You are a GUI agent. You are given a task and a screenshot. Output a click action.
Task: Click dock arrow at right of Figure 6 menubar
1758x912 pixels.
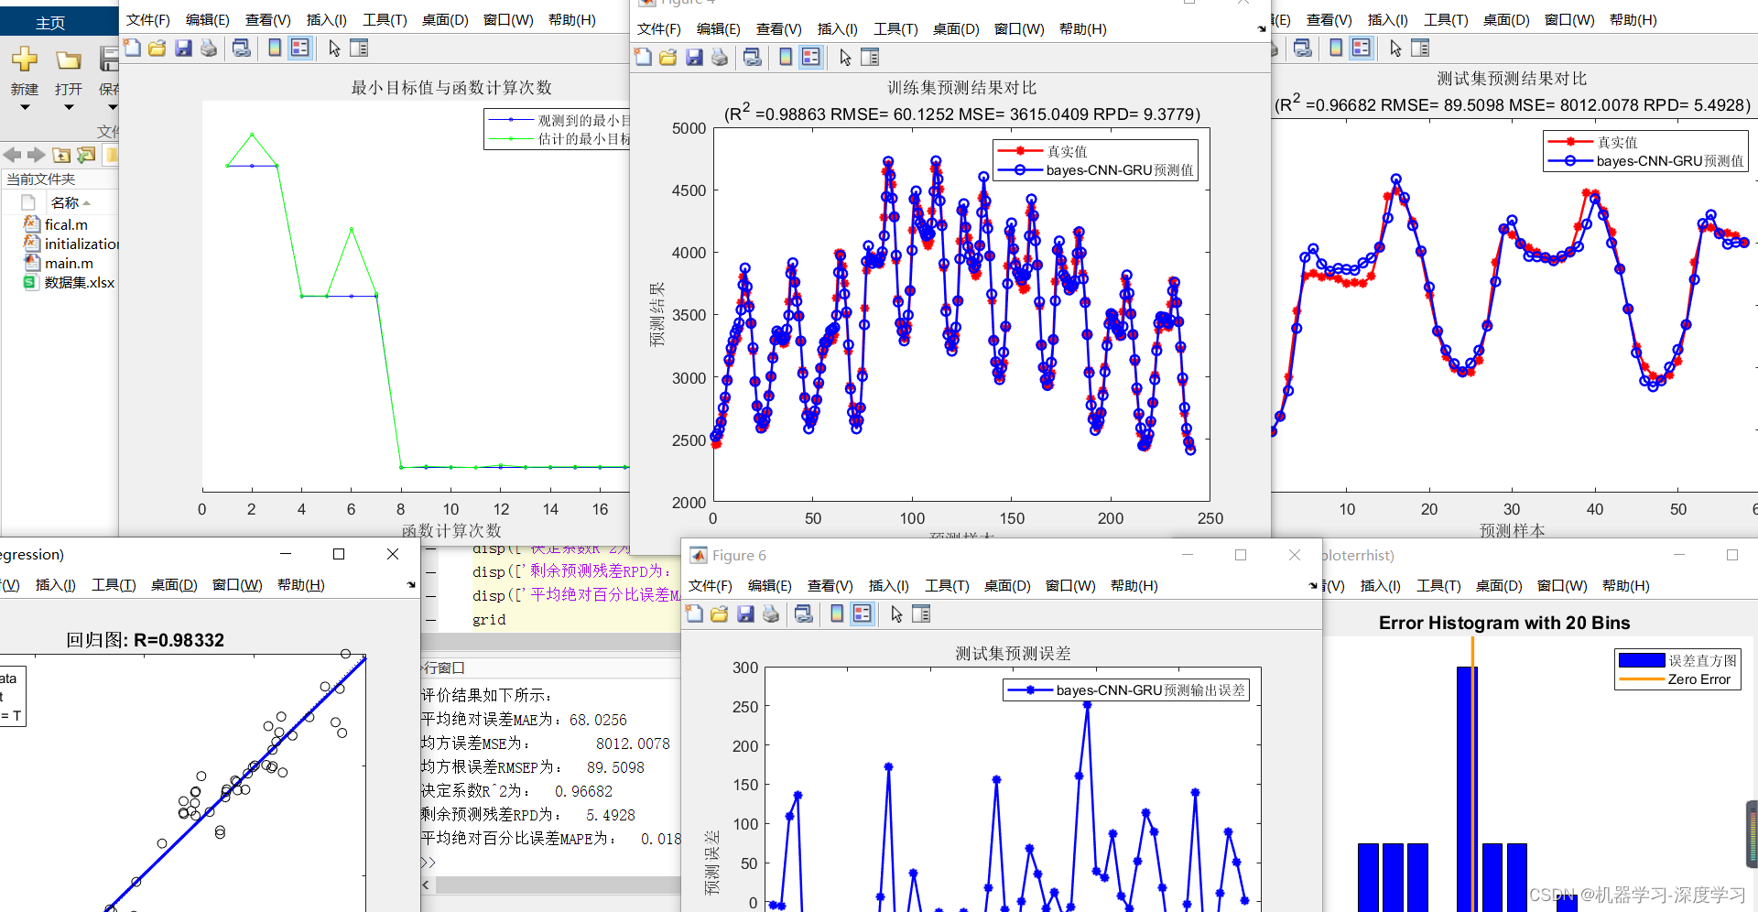coord(1313,585)
